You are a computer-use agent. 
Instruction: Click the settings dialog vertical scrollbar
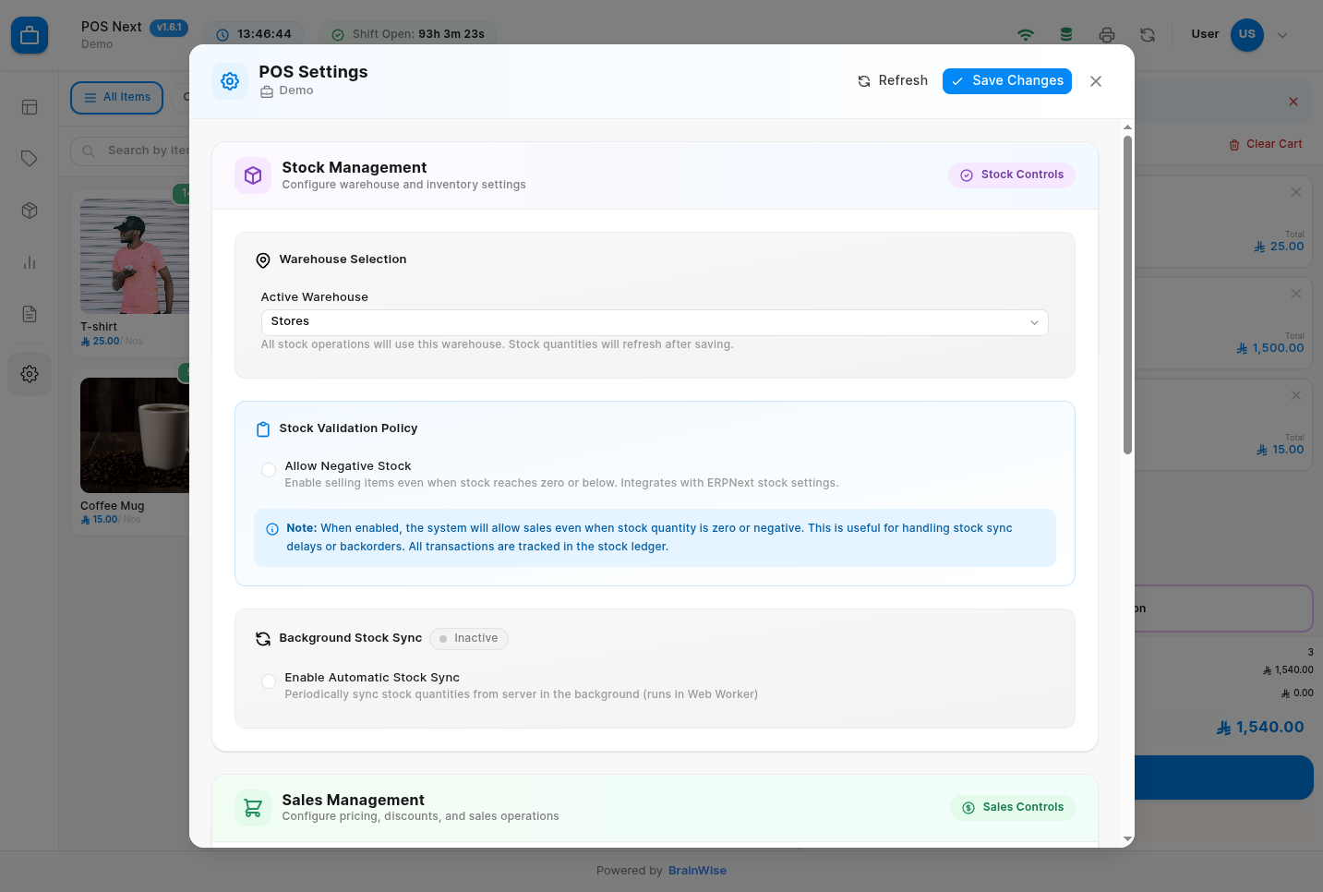point(1127,295)
